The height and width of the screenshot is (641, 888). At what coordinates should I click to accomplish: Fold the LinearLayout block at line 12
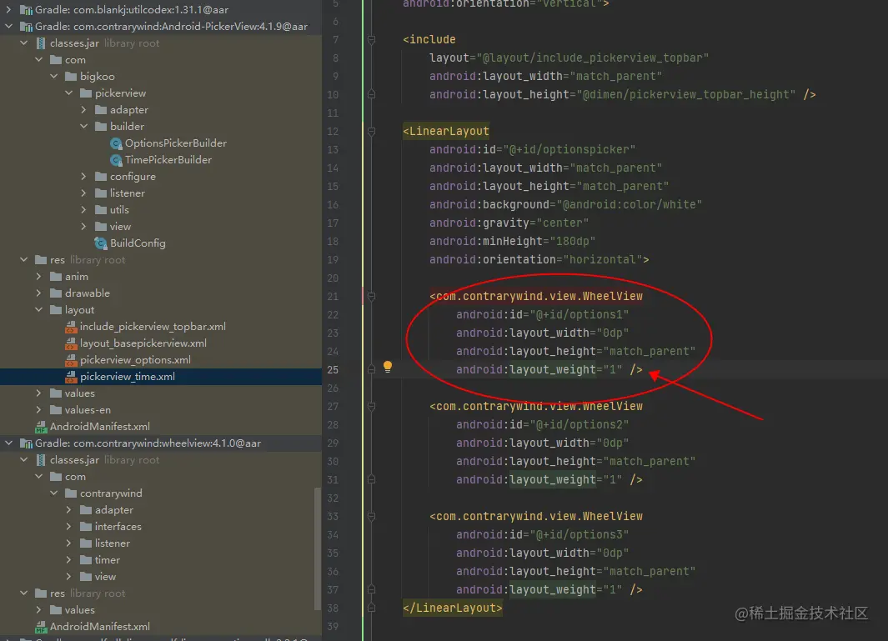pyautogui.click(x=372, y=132)
